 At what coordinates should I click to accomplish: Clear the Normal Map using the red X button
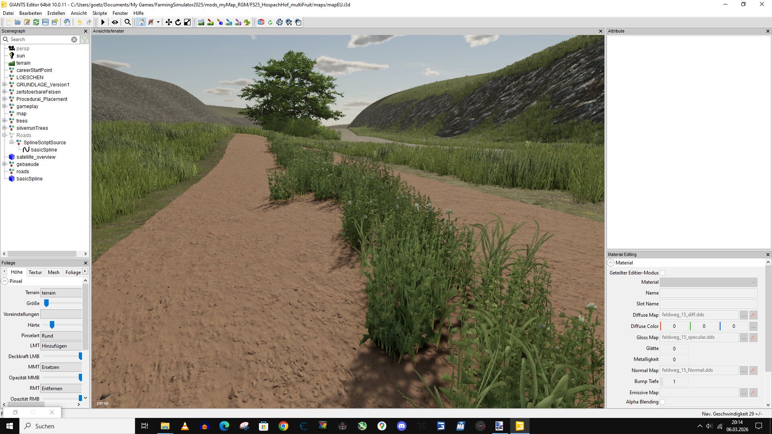click(x=753, y=370)
